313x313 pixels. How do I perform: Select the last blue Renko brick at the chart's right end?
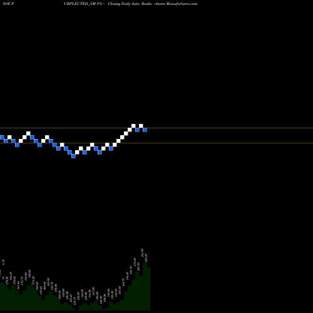point(145,130)
